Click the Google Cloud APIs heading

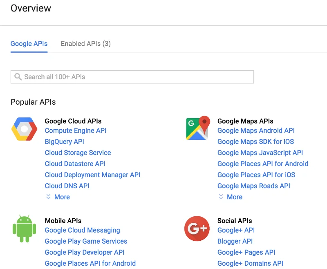click(x=73, y=121)
